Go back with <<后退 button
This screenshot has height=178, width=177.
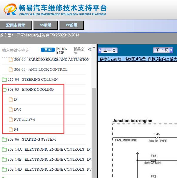coord(46,25)
